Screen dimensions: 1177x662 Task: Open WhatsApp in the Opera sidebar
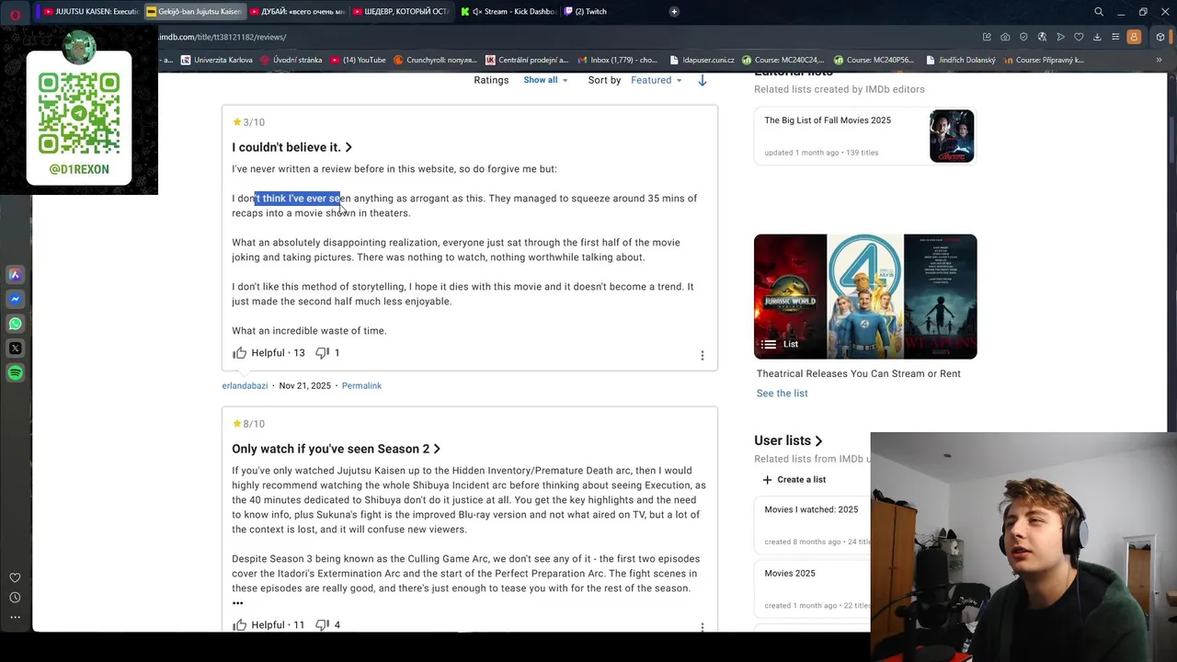15,324
